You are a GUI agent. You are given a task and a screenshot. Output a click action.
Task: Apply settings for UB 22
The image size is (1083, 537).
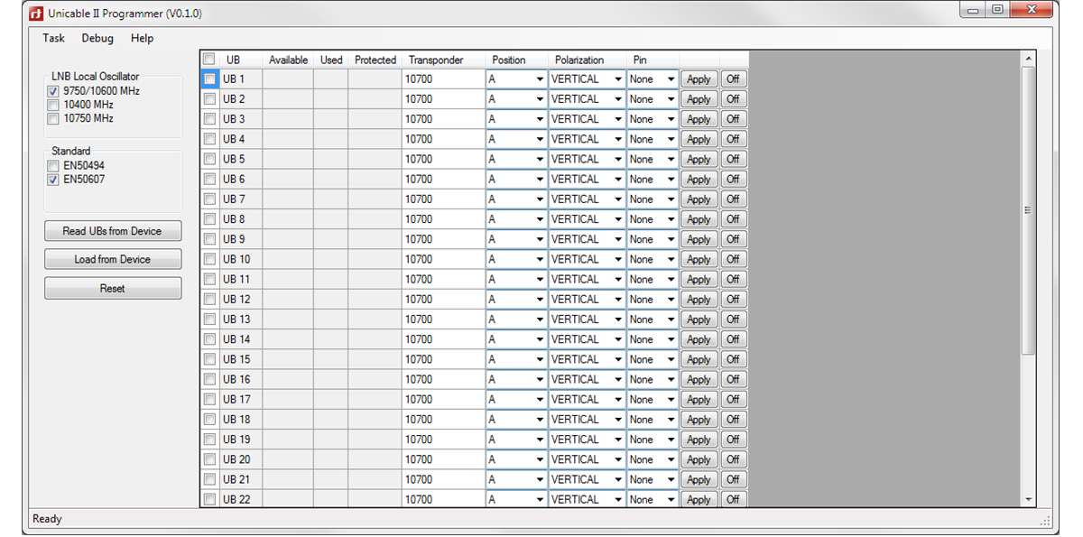click(699, 499)
